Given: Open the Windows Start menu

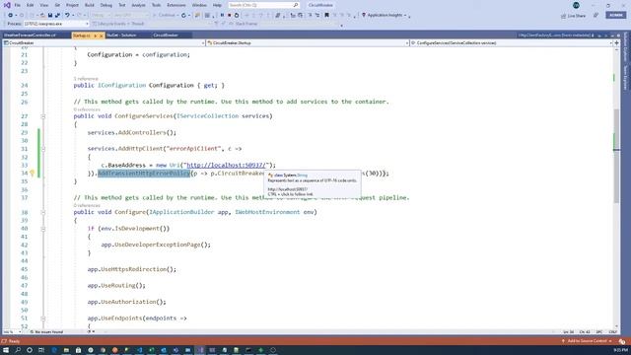Looking at the screenshot, I should pos(6,350).
